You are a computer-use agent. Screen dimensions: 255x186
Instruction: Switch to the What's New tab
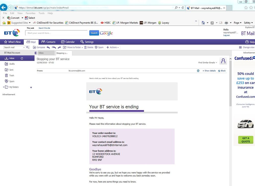(x=12, y=42)
